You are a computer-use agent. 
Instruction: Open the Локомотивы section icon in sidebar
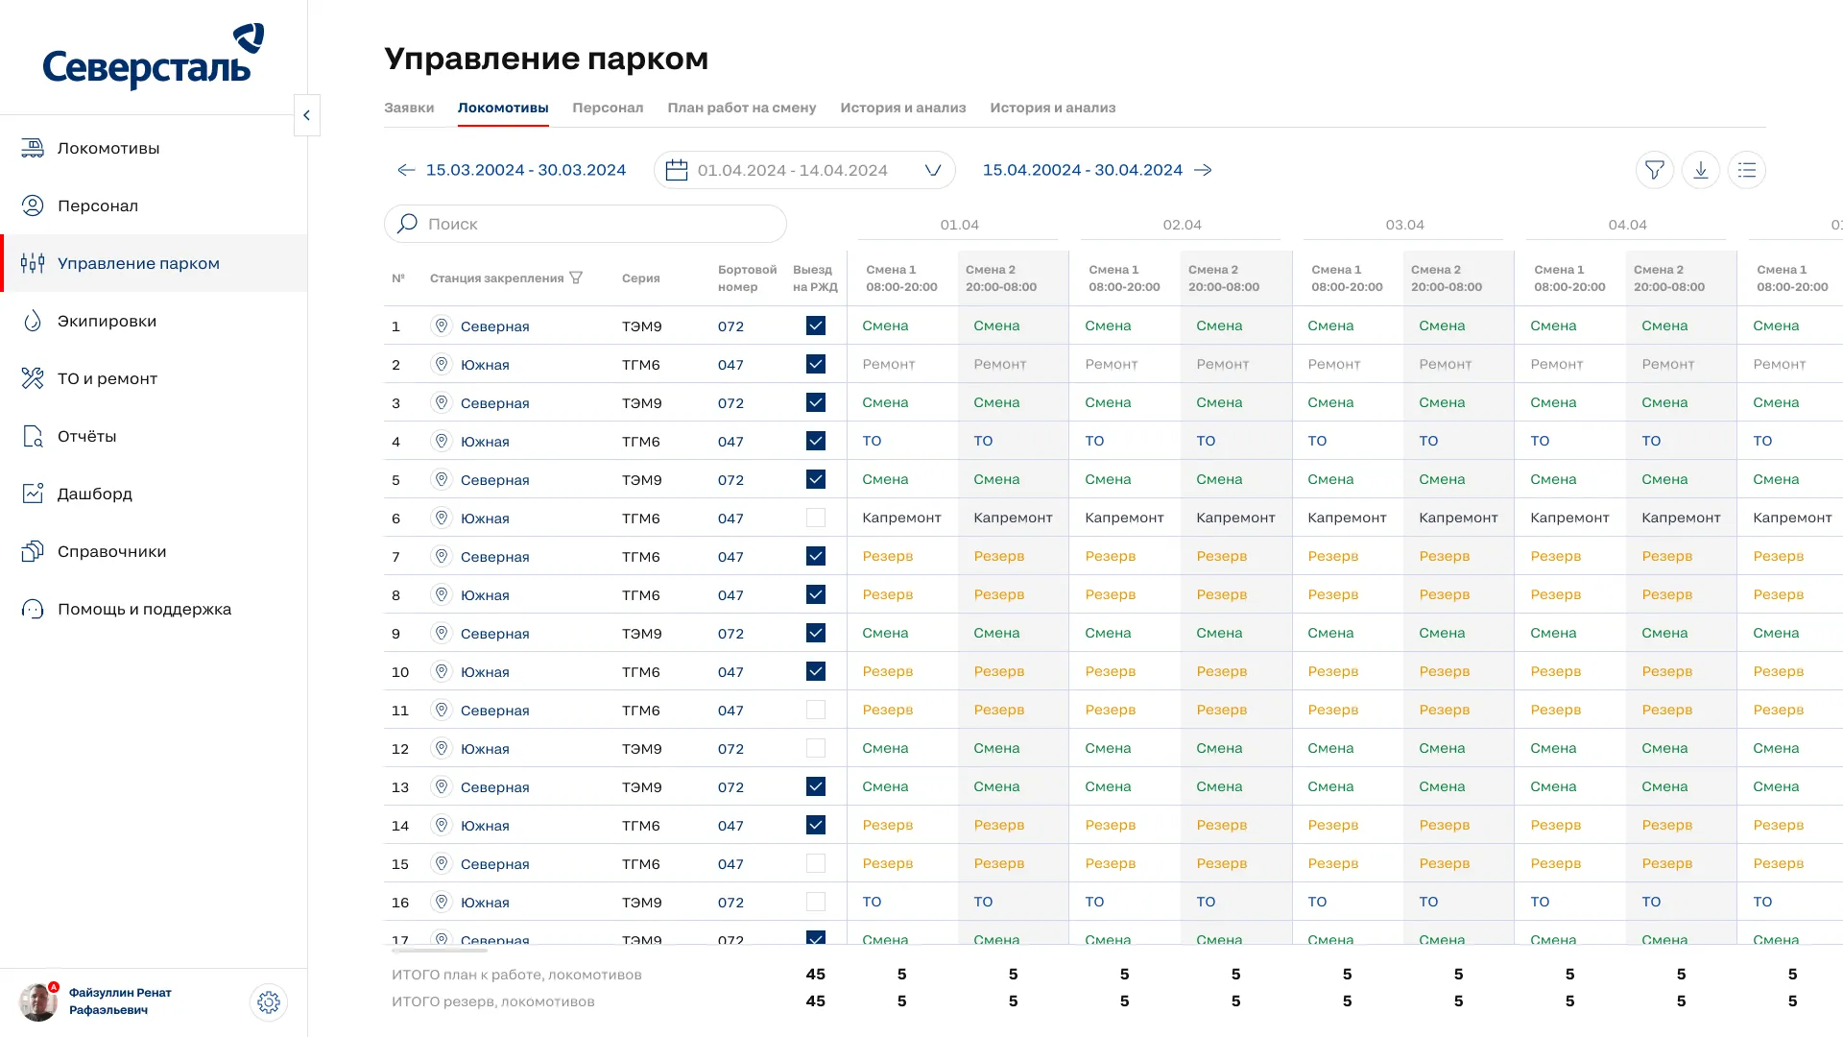tap(33, 148)
